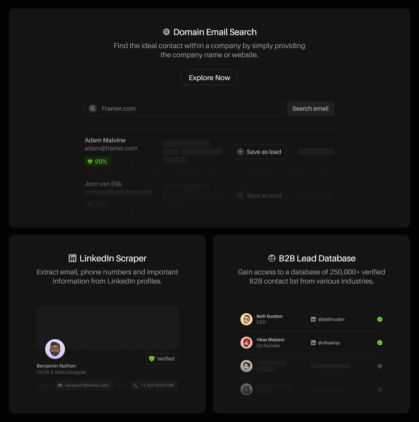Click the B2B Lead Database face icon
Image resolution: width=419 pixels, height=422 pixels.
[272, 258]
